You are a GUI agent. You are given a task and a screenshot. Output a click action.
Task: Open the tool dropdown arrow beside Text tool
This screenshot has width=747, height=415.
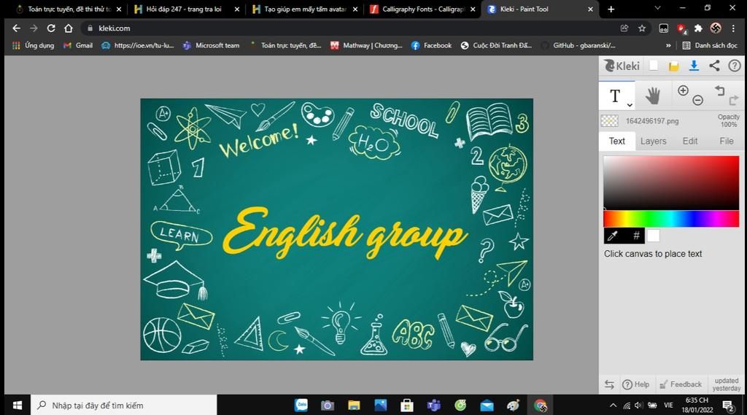[x=630, y=105]
